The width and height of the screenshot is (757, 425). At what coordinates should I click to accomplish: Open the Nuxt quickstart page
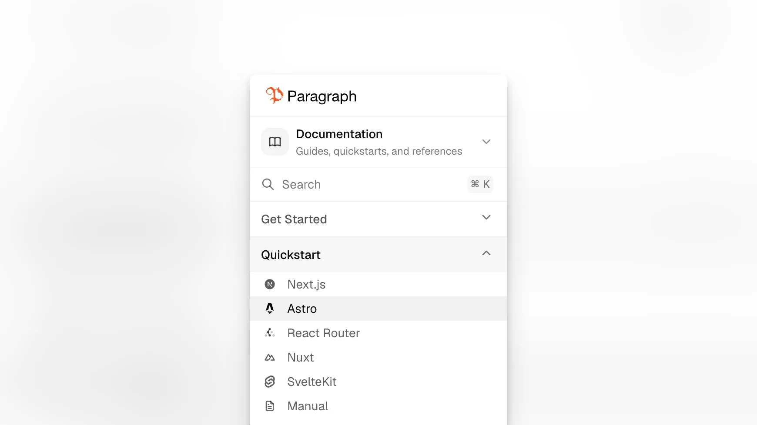378,357
